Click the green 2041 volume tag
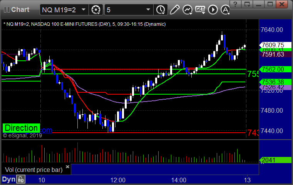Viewport: 293px width, 185px height. point(275,160)
